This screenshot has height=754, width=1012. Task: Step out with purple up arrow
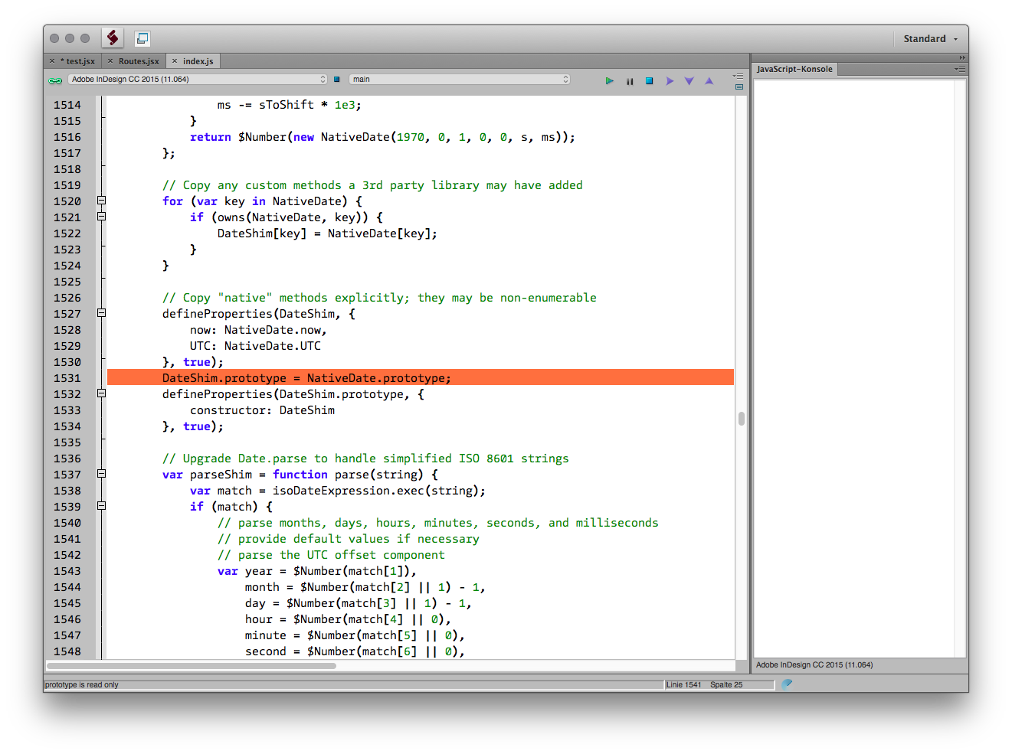709,80
